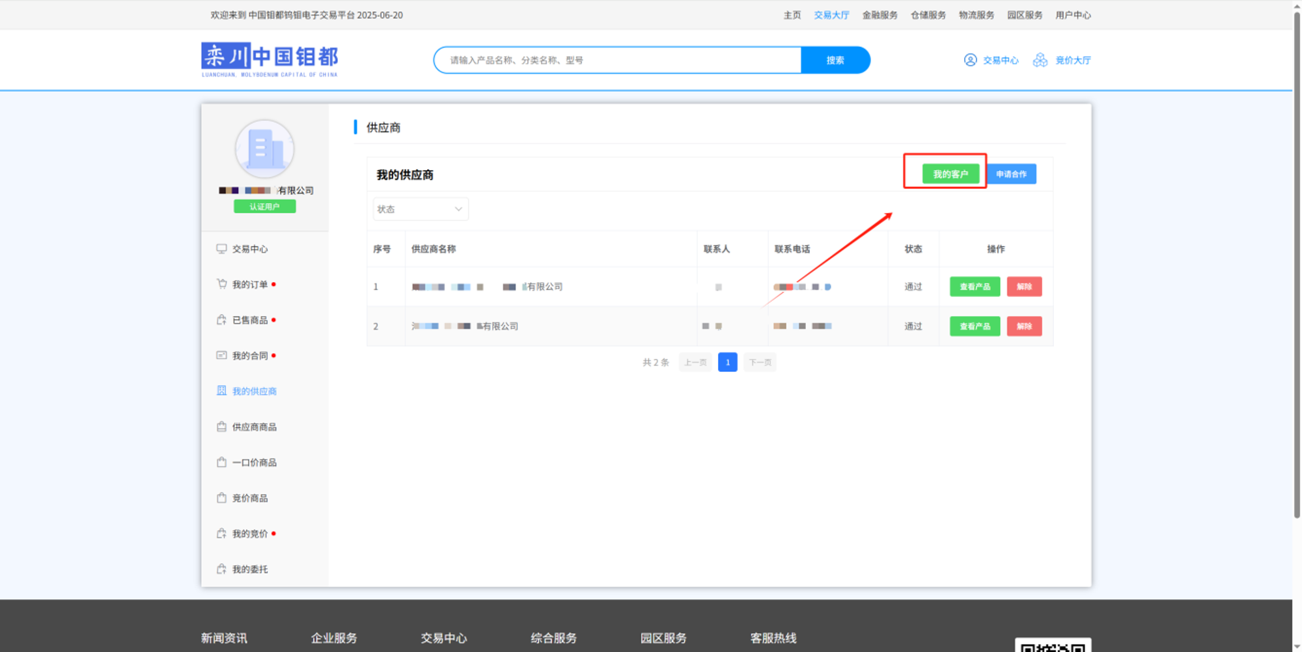The height and width of the screenshot is (652, 1302).
Task: Select page 1 in pagination
Action: pos(727,362)
